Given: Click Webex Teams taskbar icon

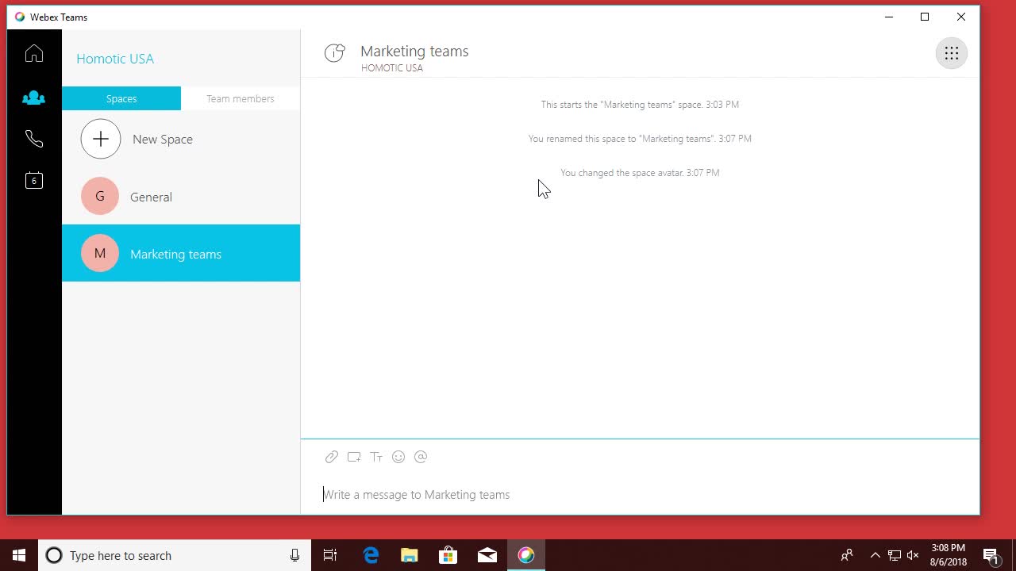Looking at the screenshot, I should [526, 555].
